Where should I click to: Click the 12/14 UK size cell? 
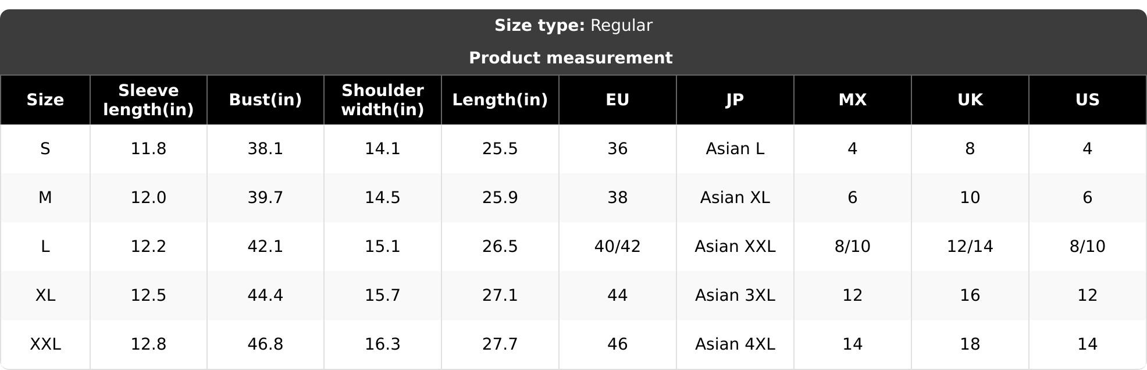pos(970,247)
